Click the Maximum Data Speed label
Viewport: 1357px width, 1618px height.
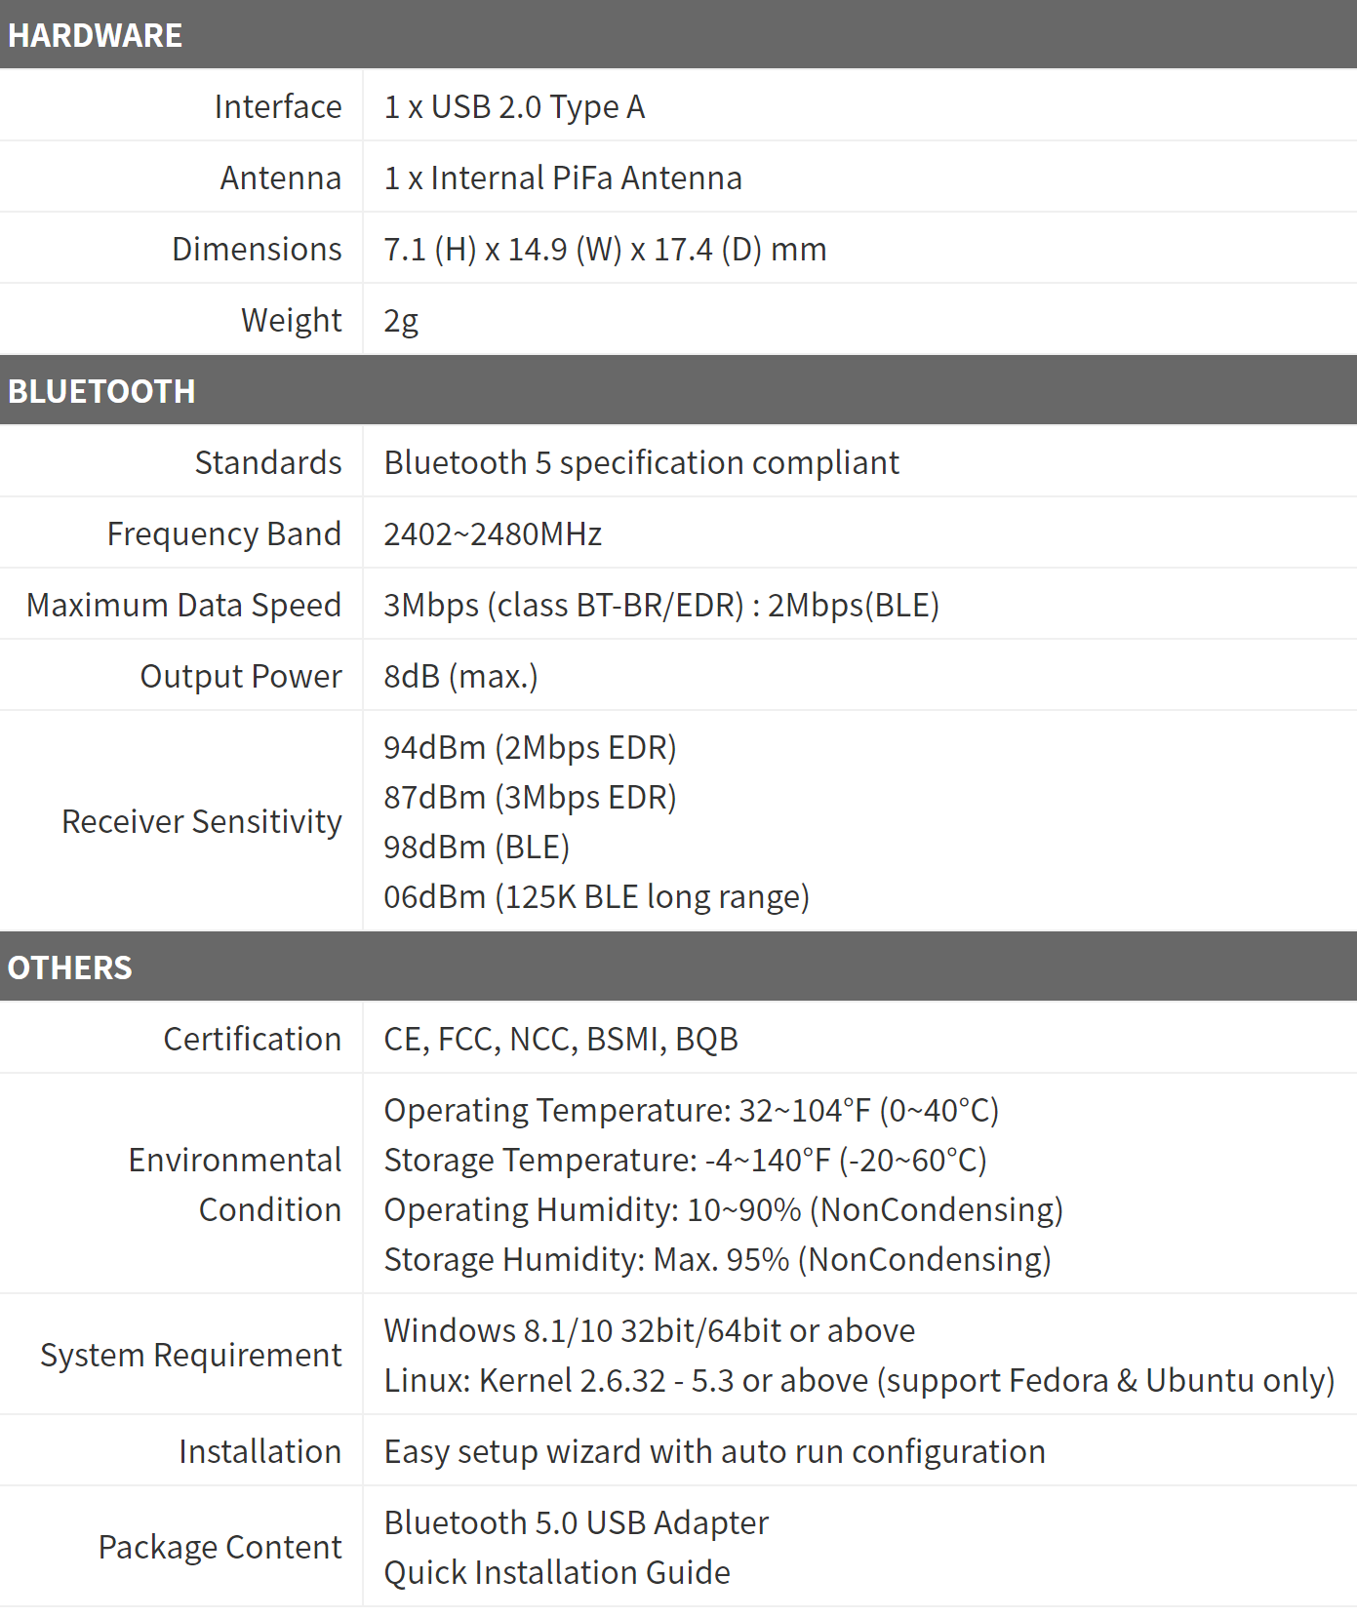(184, 605)
